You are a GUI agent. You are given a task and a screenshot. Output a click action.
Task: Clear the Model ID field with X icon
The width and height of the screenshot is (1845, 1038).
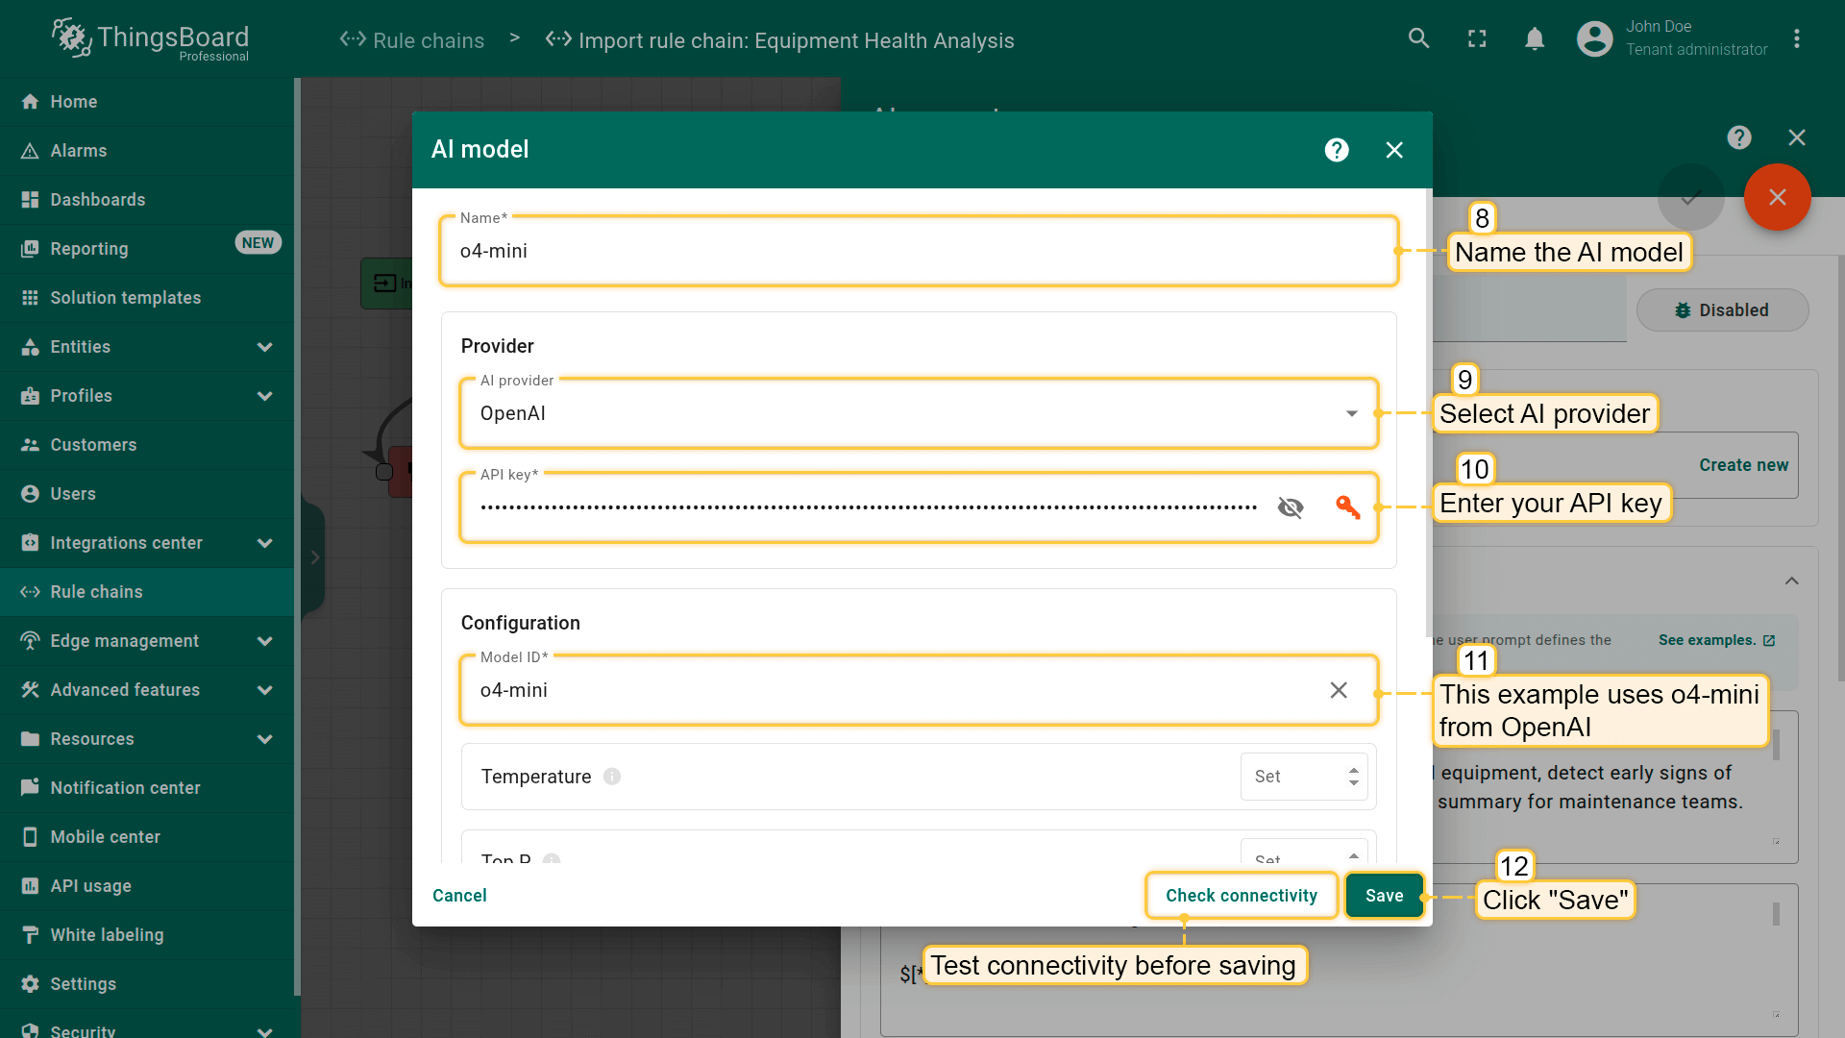pyautogui.click(x=1339, y=690)
